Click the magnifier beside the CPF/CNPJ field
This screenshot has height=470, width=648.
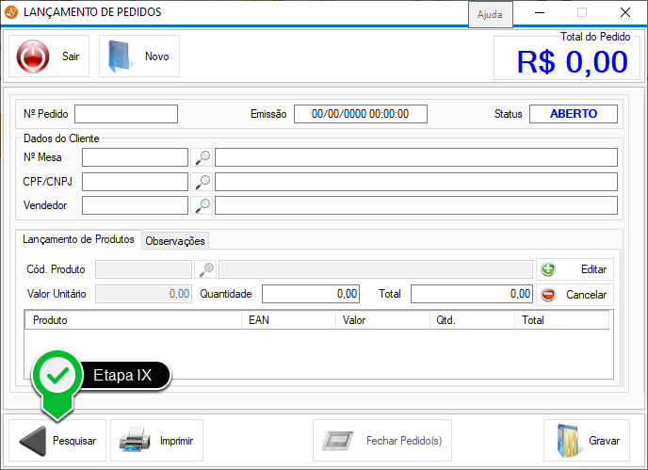coord(202,182)
